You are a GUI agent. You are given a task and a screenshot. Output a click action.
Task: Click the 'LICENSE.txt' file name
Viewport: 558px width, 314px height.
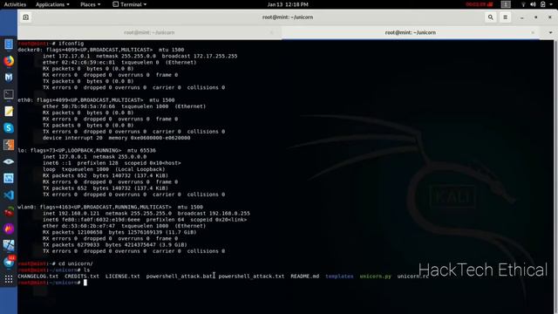(x=122, y=276)
